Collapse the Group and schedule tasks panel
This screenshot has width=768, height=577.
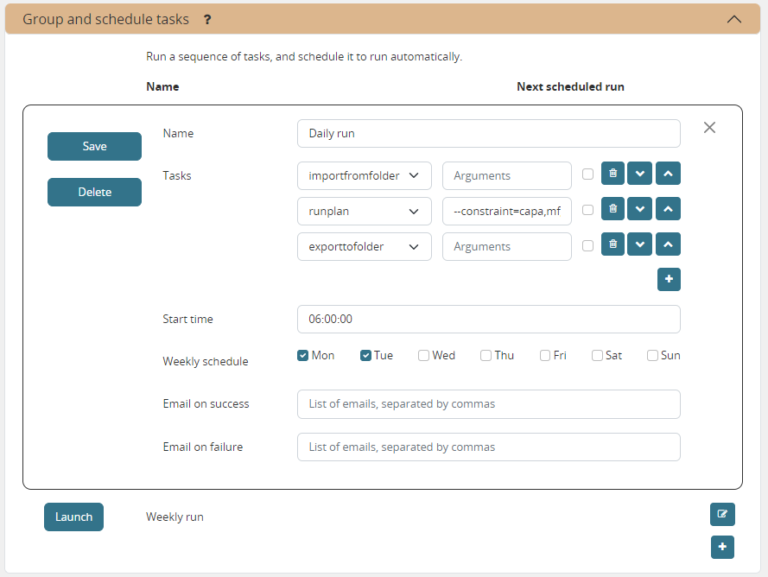(733, 19)
